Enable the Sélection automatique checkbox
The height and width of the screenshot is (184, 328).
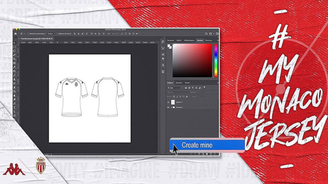click(28, 34)
